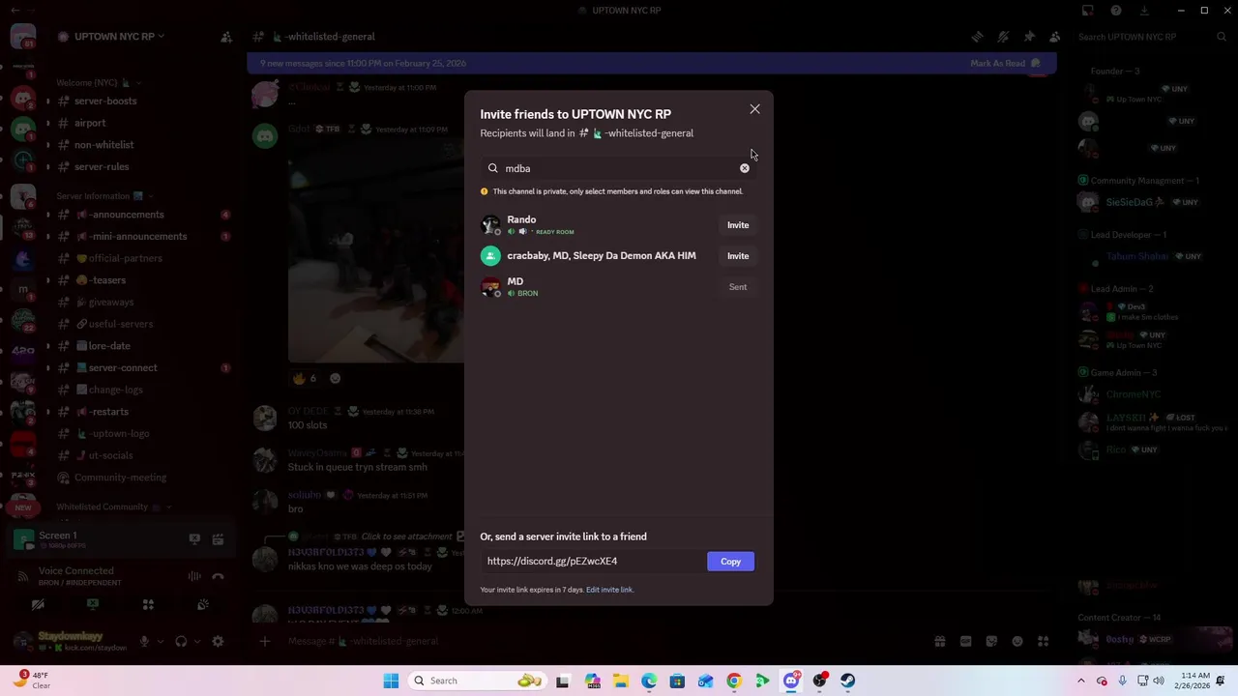Open the clips icon beside Screen 1
The width and height of the screenshot is (1238, 696).
pyautogui.click(x=218, y=539)
